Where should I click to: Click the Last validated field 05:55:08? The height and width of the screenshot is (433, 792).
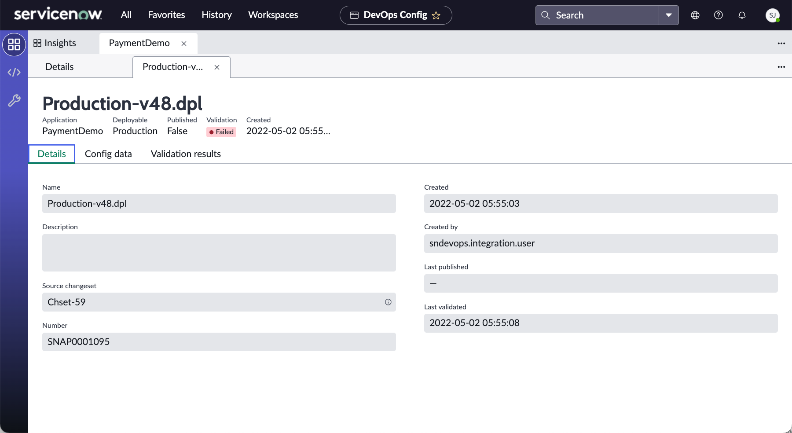pos(601,323)
